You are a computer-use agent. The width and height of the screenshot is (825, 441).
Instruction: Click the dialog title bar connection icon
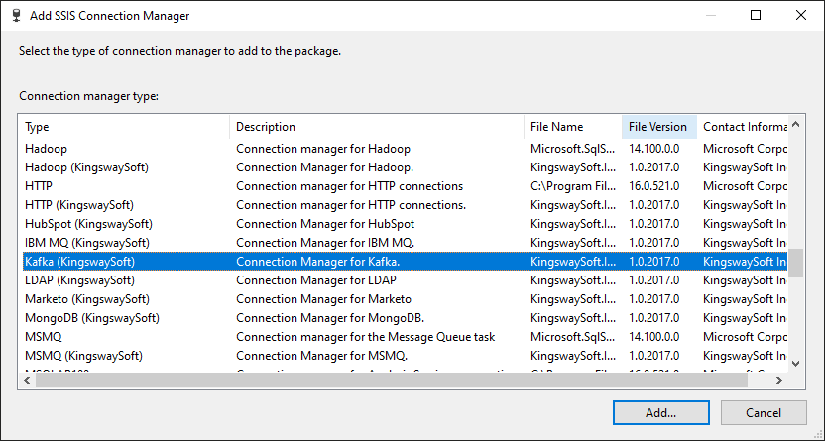[17, 15]
